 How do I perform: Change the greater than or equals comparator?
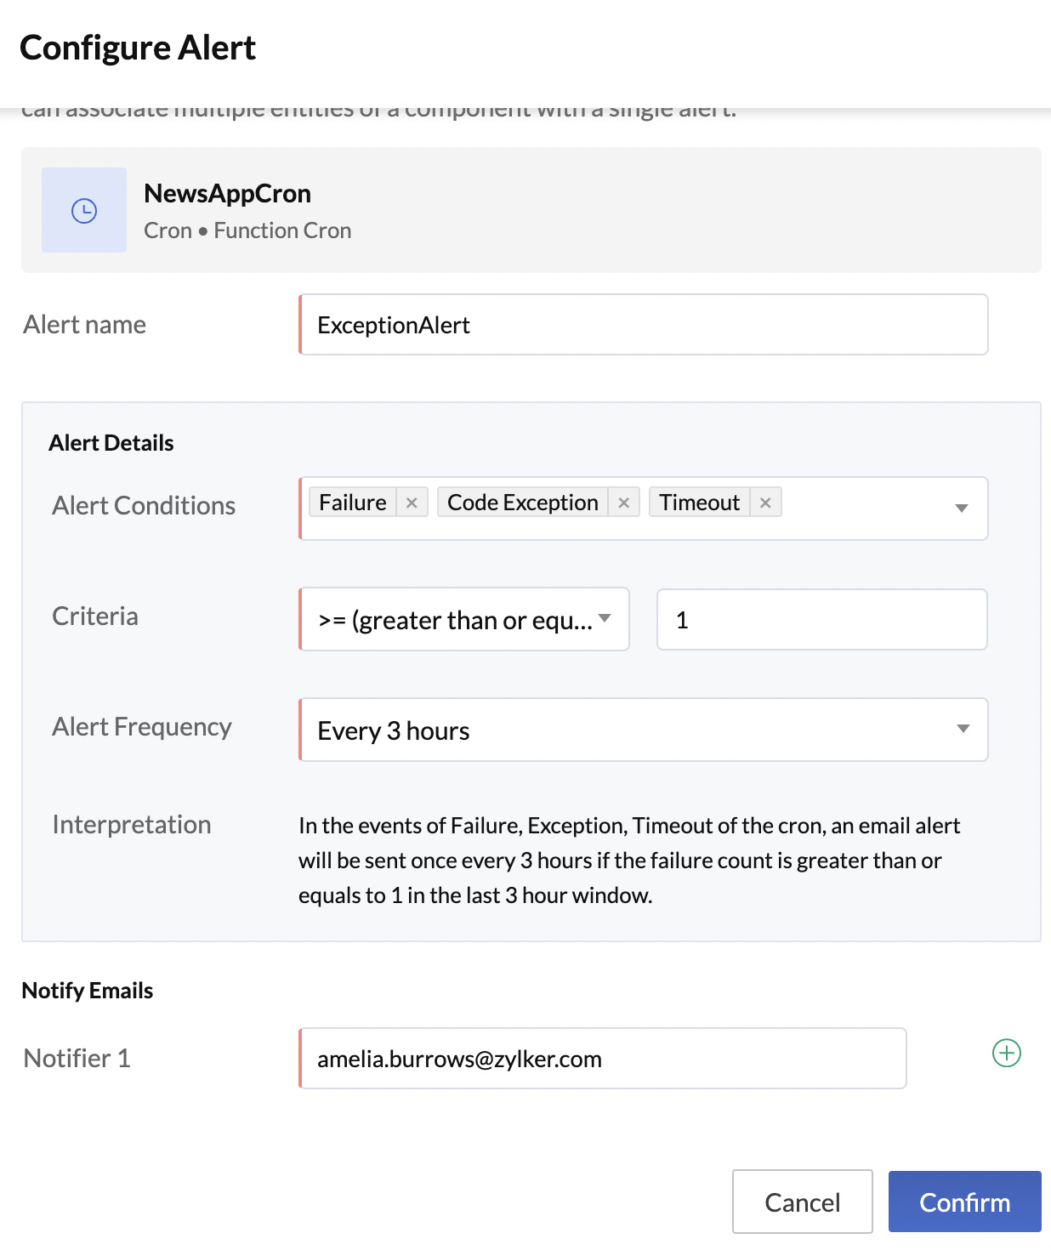463,619
